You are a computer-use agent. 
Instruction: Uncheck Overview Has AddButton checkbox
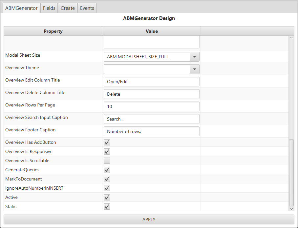(107, 142)
